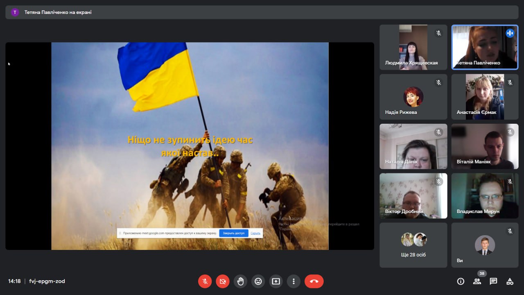Image resolution: width=524 pixels, height=295 pixels.
Task: Click the meeting code fvj-epgm-zod
Action: coord(47,281)
